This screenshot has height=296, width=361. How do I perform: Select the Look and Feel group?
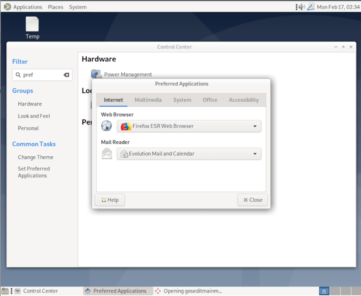pyautogui.click(x=34, y=116)
